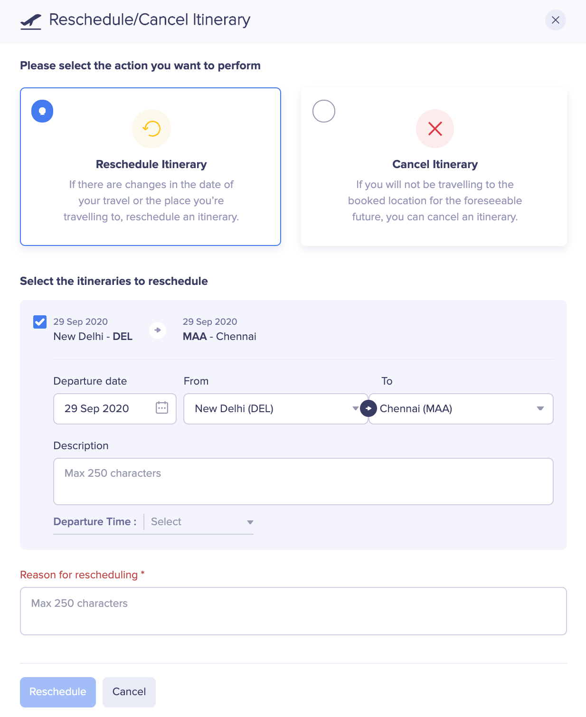Click the red X Cancel Itinerary icon
Image resolution: width=586 pixels, height=717 pixels.
[435, 128]
